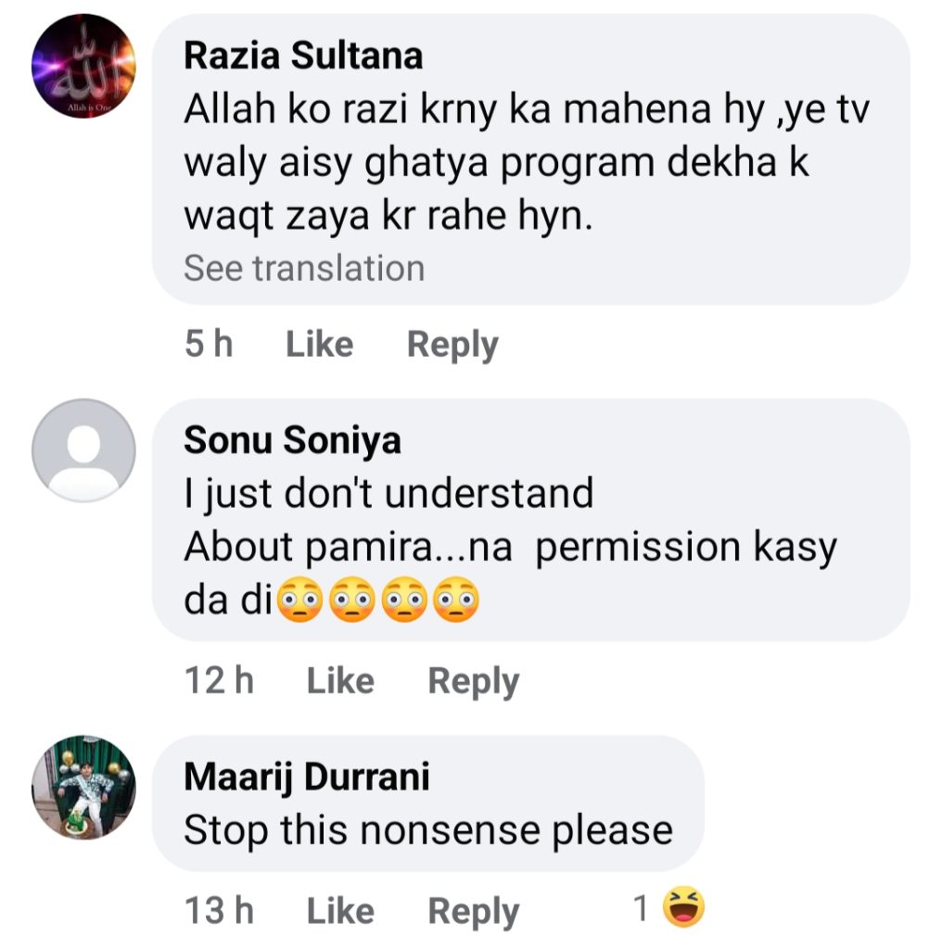The height and width of the screenshot is (949, 942).
Task: Open Razia Sultana's profile name link
Action: pyautogui.click(x=303, y=56)
